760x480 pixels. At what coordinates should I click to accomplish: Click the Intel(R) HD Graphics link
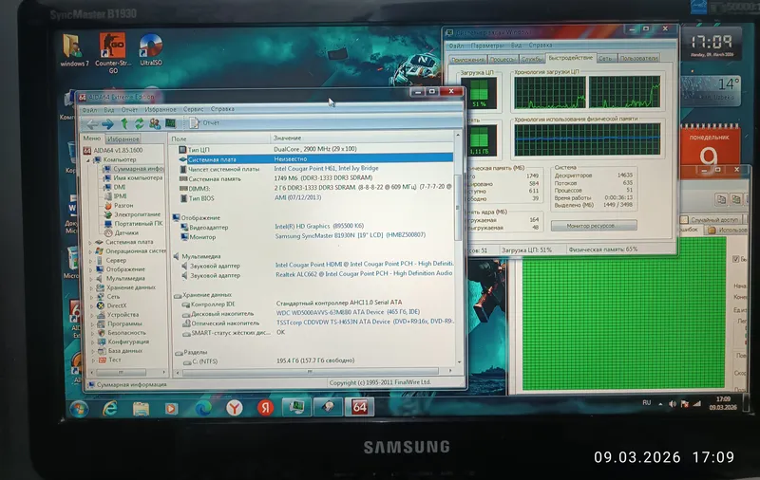point(319,226)
